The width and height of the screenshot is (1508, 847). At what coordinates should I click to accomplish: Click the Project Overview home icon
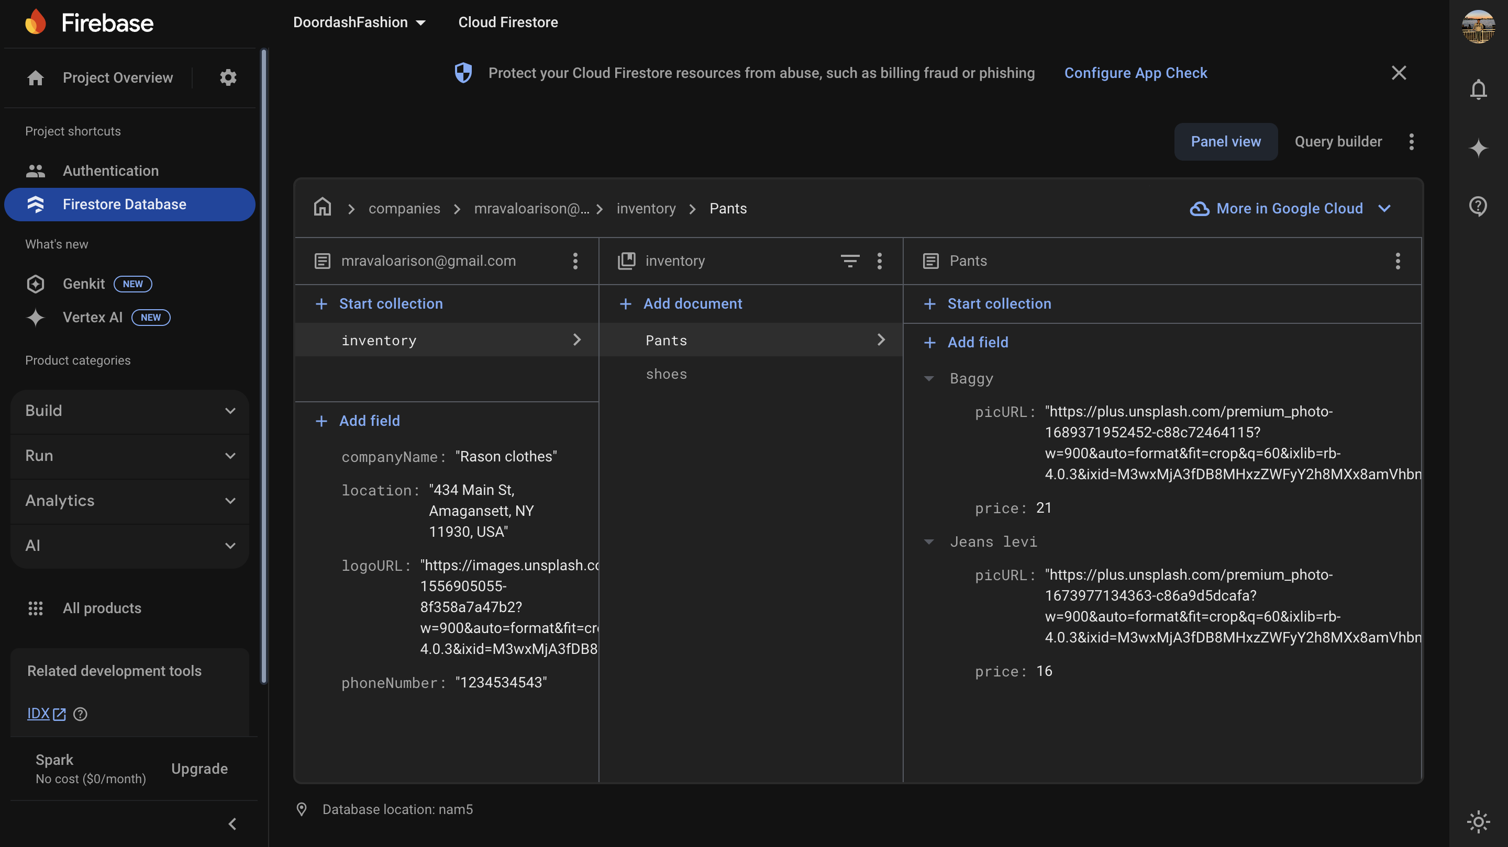pos(36,77)
